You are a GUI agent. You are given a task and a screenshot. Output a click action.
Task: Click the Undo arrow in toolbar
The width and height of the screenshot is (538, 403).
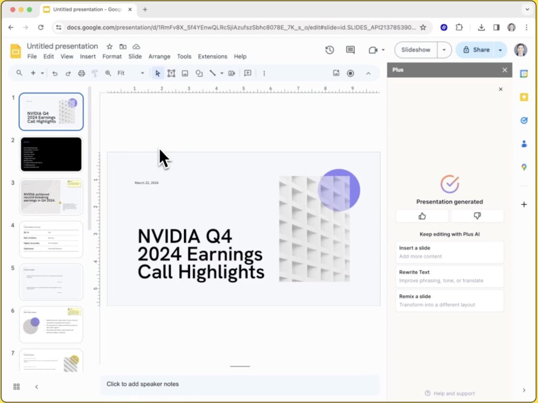point(55,73)
